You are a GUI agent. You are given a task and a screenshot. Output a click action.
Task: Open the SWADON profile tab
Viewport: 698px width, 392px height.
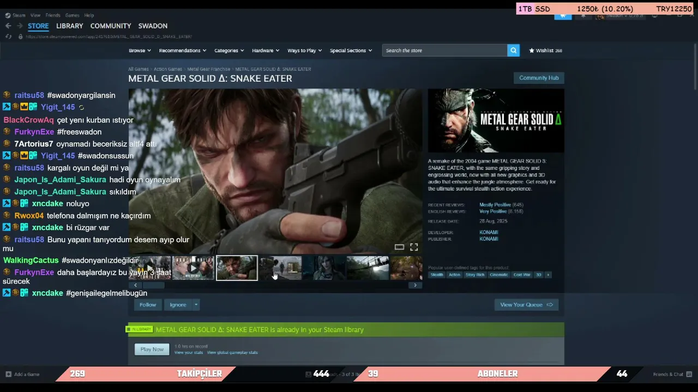coord(153,26)
